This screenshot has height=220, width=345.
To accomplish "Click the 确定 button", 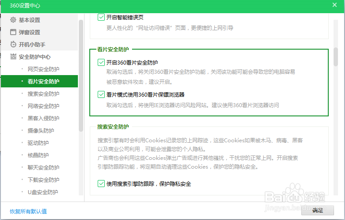I will pyautogui.click(x=318, y=210).
